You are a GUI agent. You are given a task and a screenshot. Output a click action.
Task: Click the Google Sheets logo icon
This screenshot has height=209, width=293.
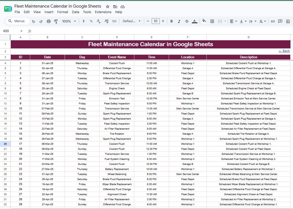pyautogui.click(x=8, y=9)
